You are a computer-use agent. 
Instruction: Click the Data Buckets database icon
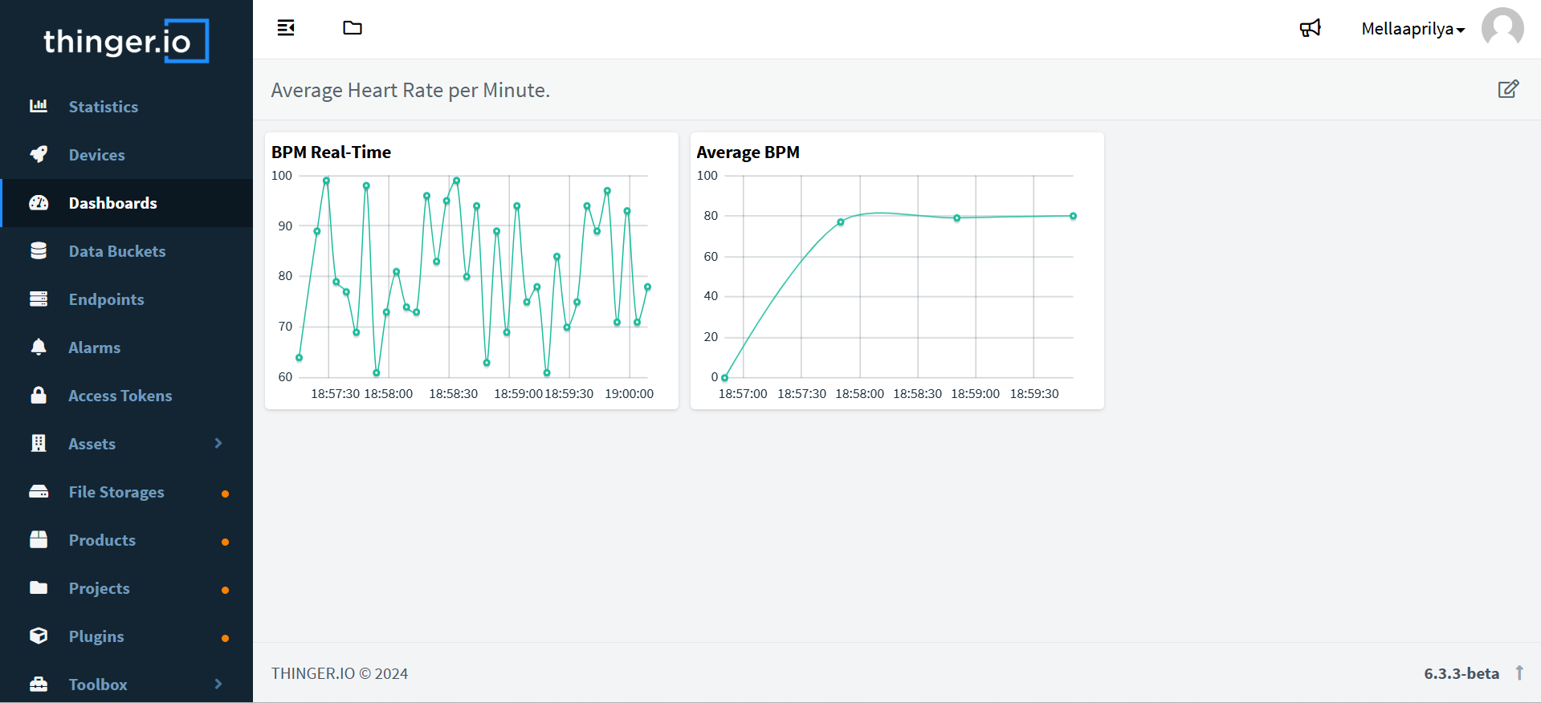coord(39,251)
